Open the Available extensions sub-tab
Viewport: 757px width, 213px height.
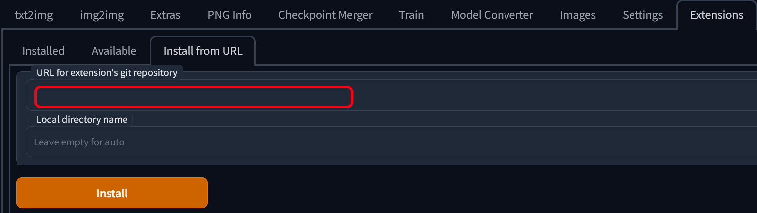(114, 51)
